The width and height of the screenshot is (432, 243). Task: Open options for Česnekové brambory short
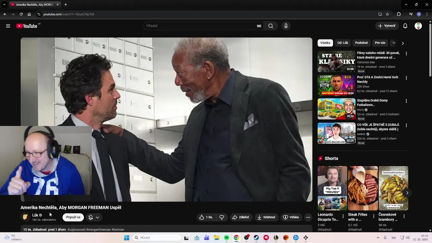(404, 216)
